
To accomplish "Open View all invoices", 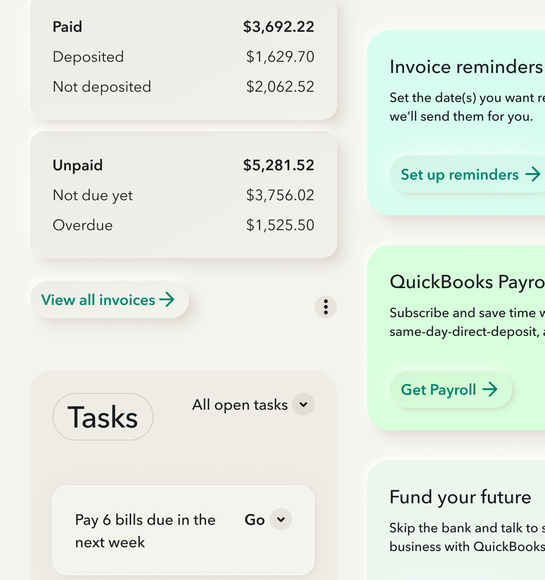I will pos(110,300).
